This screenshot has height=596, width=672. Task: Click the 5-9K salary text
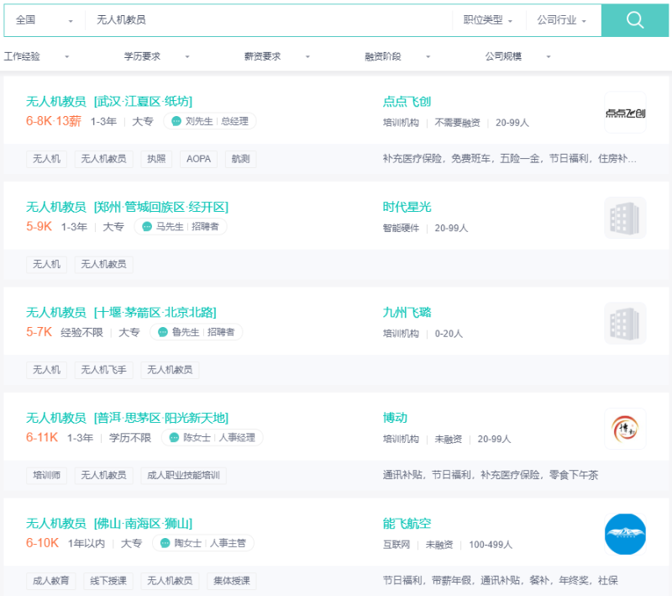point(39,226)
